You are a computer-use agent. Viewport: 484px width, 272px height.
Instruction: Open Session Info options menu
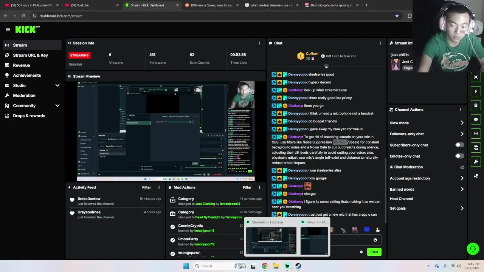(x=259, y=43)
